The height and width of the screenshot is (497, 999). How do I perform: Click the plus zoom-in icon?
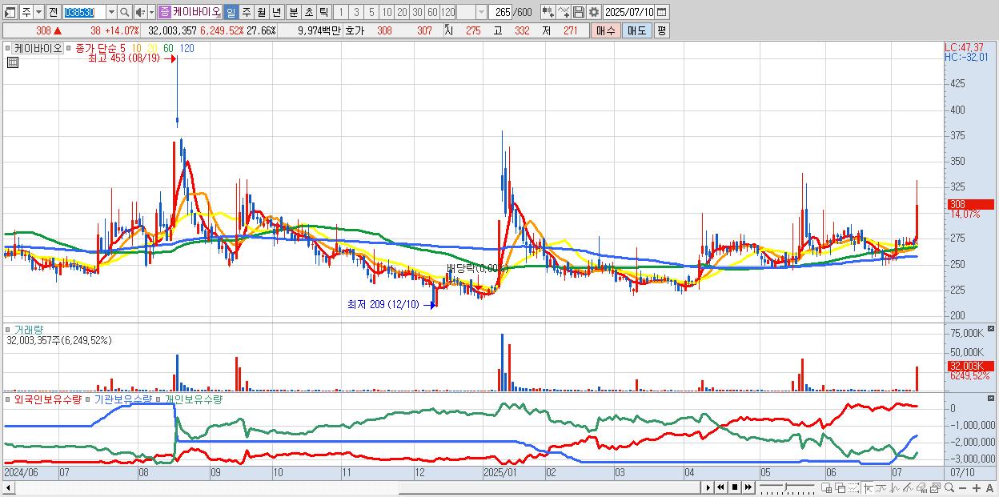click(x=977, y=487)
